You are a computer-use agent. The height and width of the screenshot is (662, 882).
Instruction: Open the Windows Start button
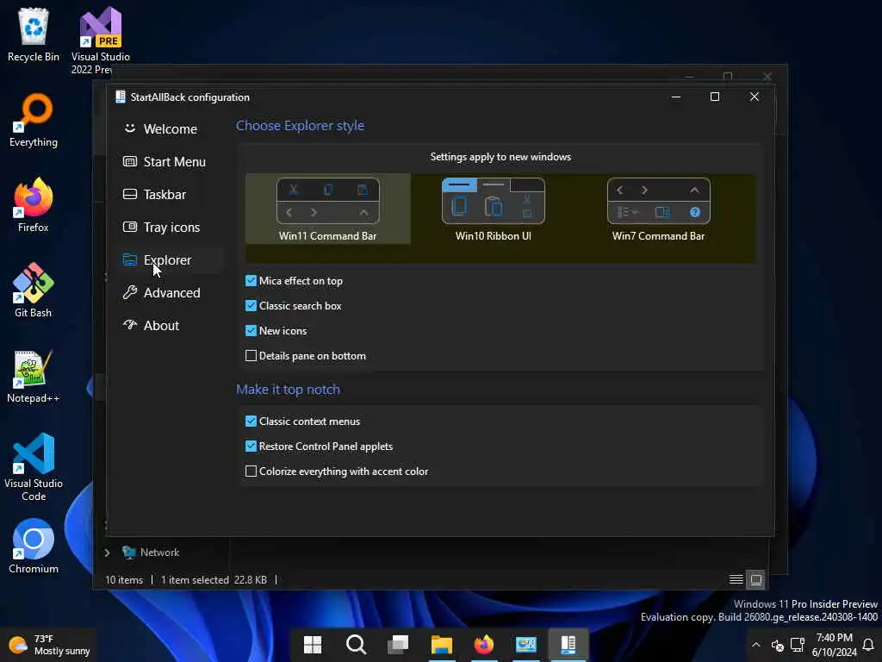[312, 645]
